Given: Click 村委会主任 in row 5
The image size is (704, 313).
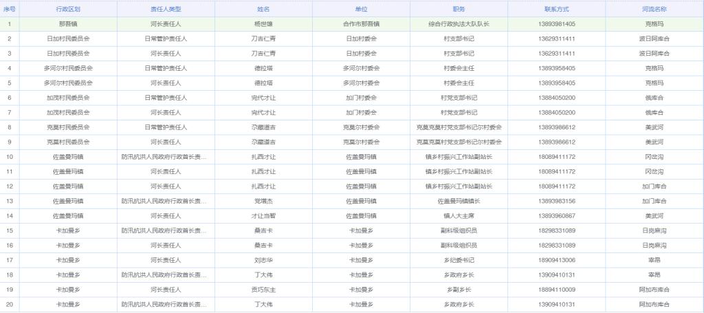Looking at the screenshot, I should pyautogui.click(x=459, y=83).
